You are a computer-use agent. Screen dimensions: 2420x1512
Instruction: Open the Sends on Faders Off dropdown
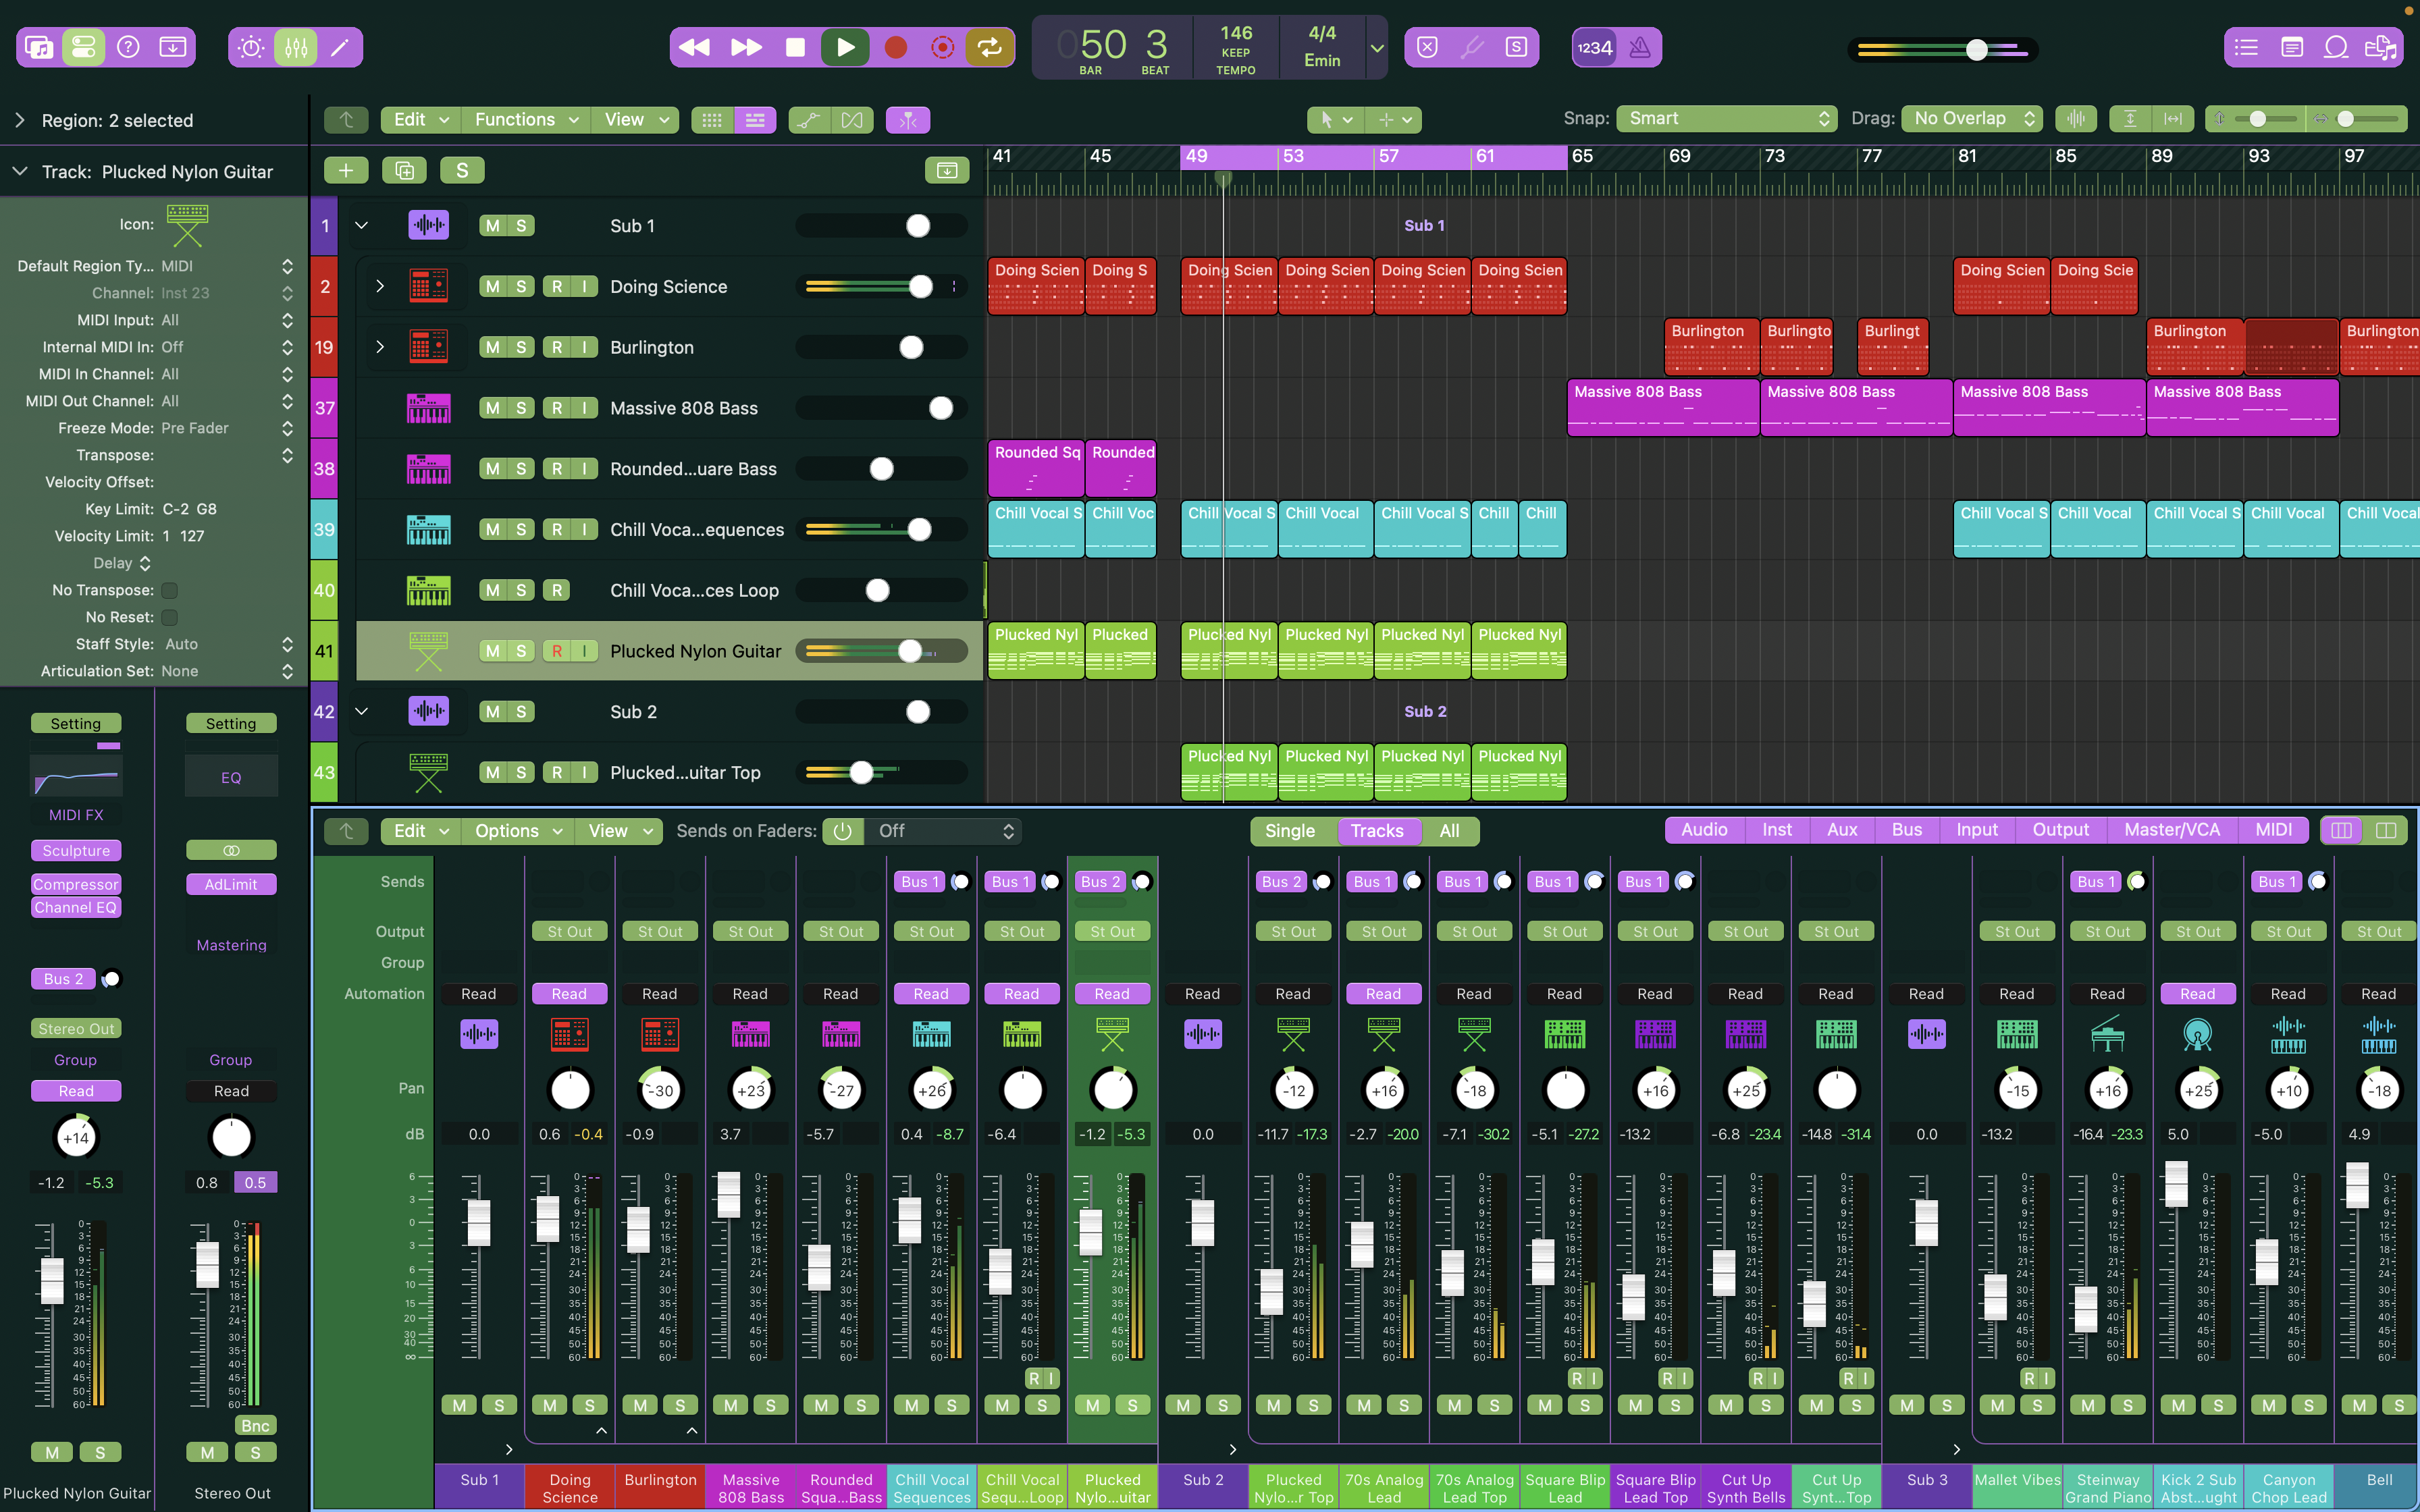(x=944, y=831)
